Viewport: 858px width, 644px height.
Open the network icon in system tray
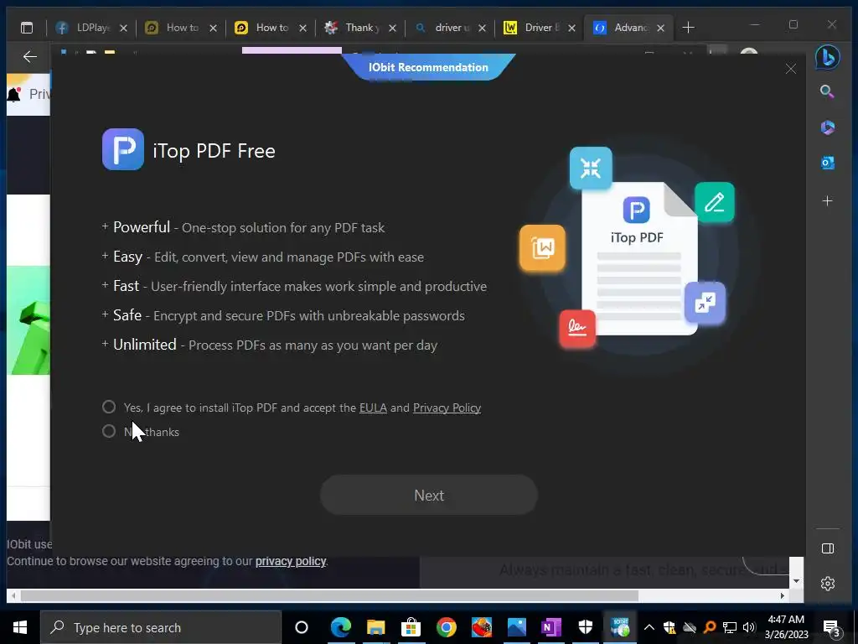pos(730,627)
